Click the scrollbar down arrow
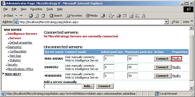This screenshot has height=97, width=195. pyautogui.click(x=191, y=88)
